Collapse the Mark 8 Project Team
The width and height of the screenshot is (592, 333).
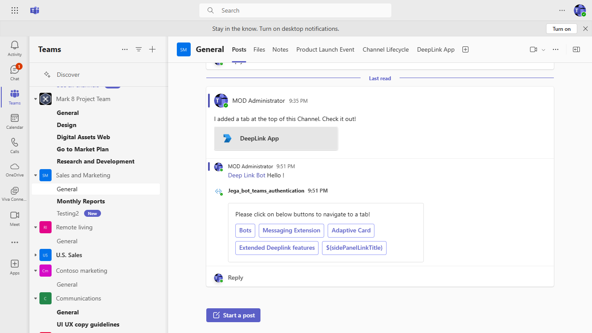[36, 99]
